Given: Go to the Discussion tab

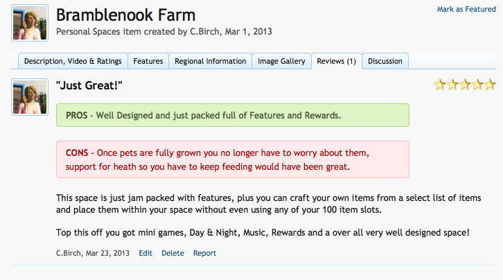Looking at the screenshot, I should pos(385,61).
